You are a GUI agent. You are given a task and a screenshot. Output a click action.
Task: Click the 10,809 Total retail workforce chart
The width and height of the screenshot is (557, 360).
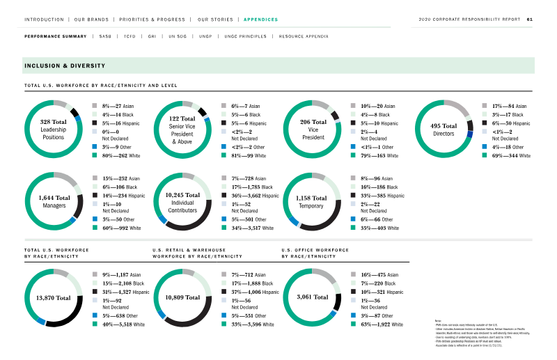click(x=182, y=298)
